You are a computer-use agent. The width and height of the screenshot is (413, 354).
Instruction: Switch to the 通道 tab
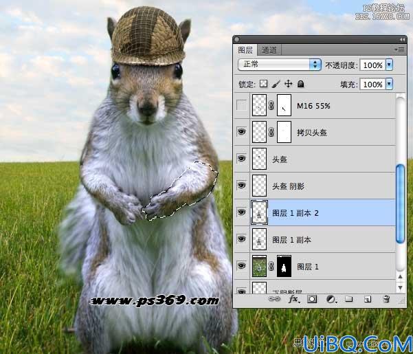[x=269, y=49]
